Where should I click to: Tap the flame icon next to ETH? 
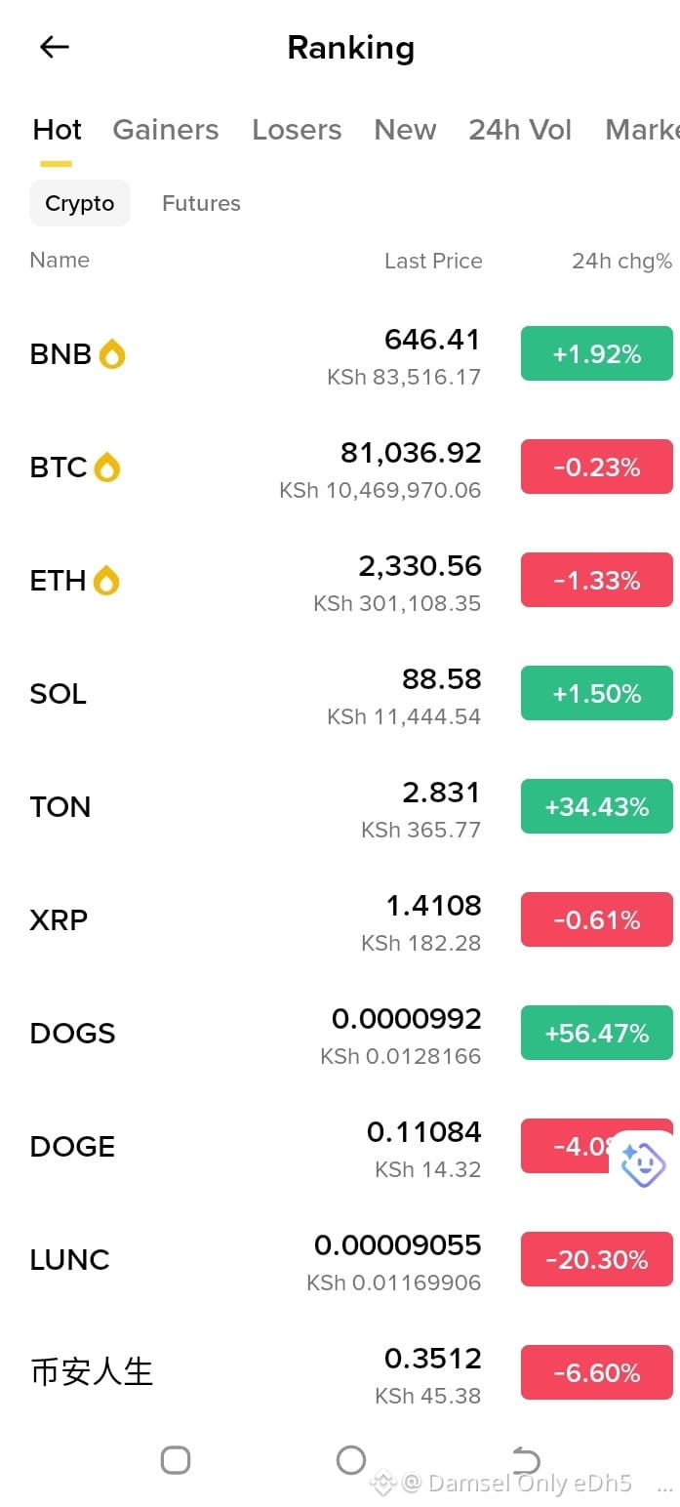106,581
